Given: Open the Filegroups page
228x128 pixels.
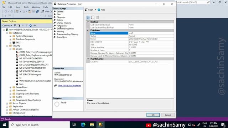Looking at the screenshot, I should click(x=61, y=17).
